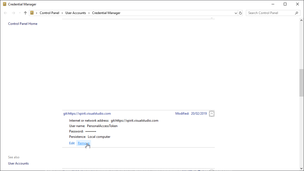Refresh the Credential Manager page

coord(240,13)
